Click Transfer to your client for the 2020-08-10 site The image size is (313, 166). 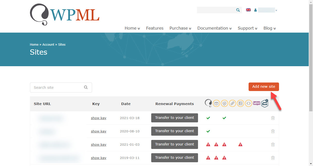pos(175,131)
